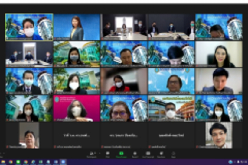
Task: Open Internet Explorer from the taskbar
Action: click(33, 162)
